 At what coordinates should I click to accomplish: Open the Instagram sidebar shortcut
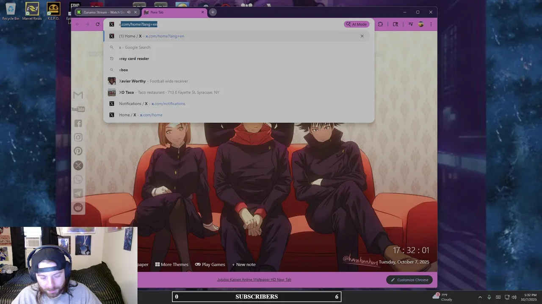(78, 137)
